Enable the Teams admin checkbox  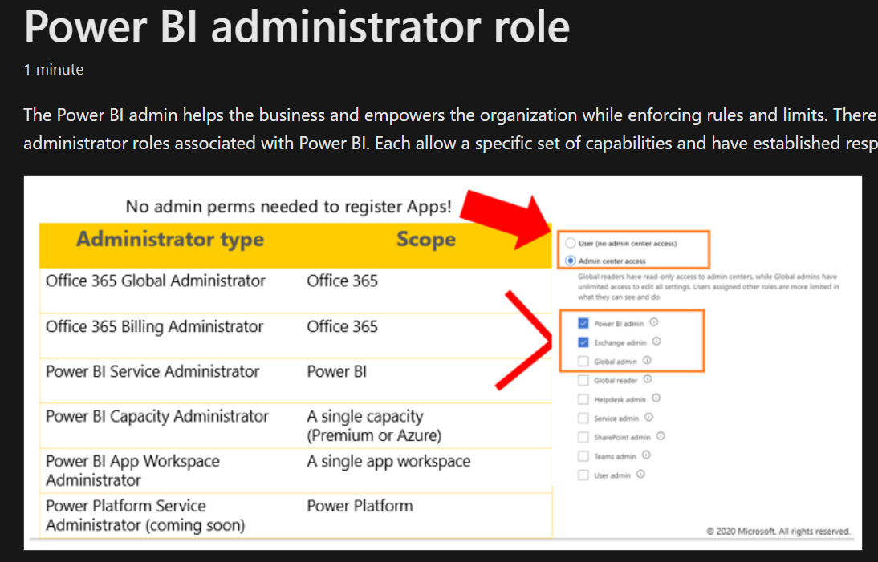pyautogui.click(x=583, y=456)
